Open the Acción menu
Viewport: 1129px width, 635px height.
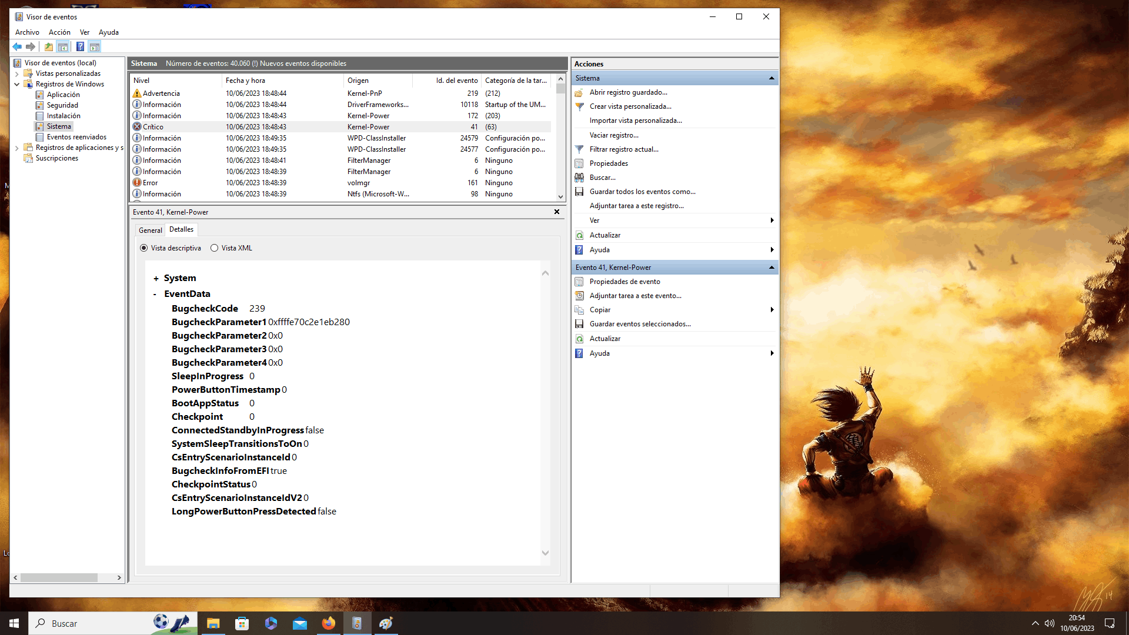(59, 33)
